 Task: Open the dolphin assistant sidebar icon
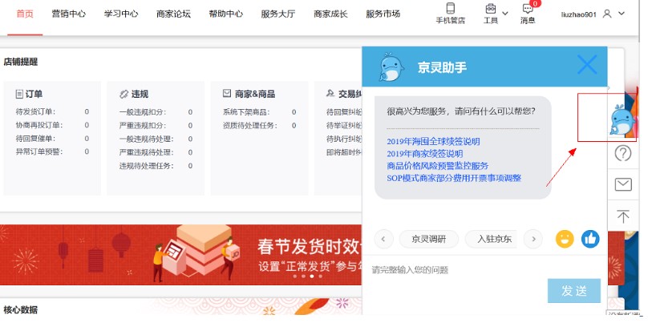(x=622, y=119)
